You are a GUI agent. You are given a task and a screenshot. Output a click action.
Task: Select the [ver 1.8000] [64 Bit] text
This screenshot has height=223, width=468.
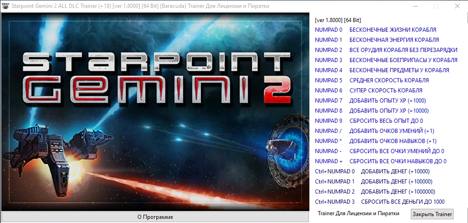[338, 20]
